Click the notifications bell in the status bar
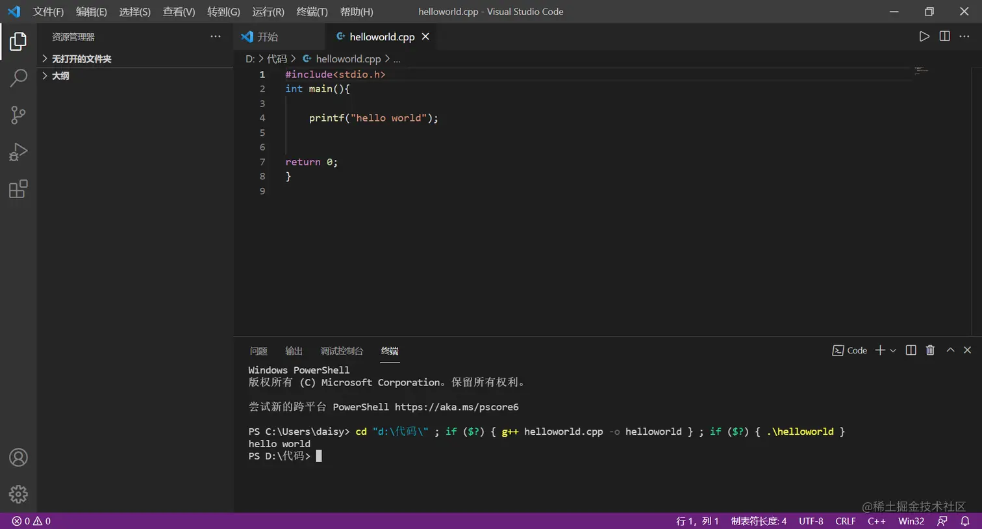The height and width of the screenshot is (529, 982). (x=967, y=521)
